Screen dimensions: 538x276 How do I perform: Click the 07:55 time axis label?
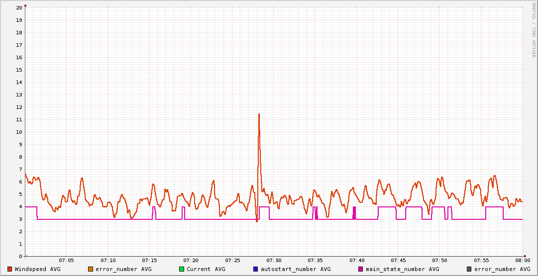[481, 261]
